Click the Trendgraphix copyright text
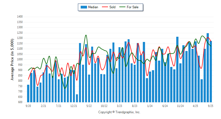Viewport: 221px width, 119px height. pos(119,112)
